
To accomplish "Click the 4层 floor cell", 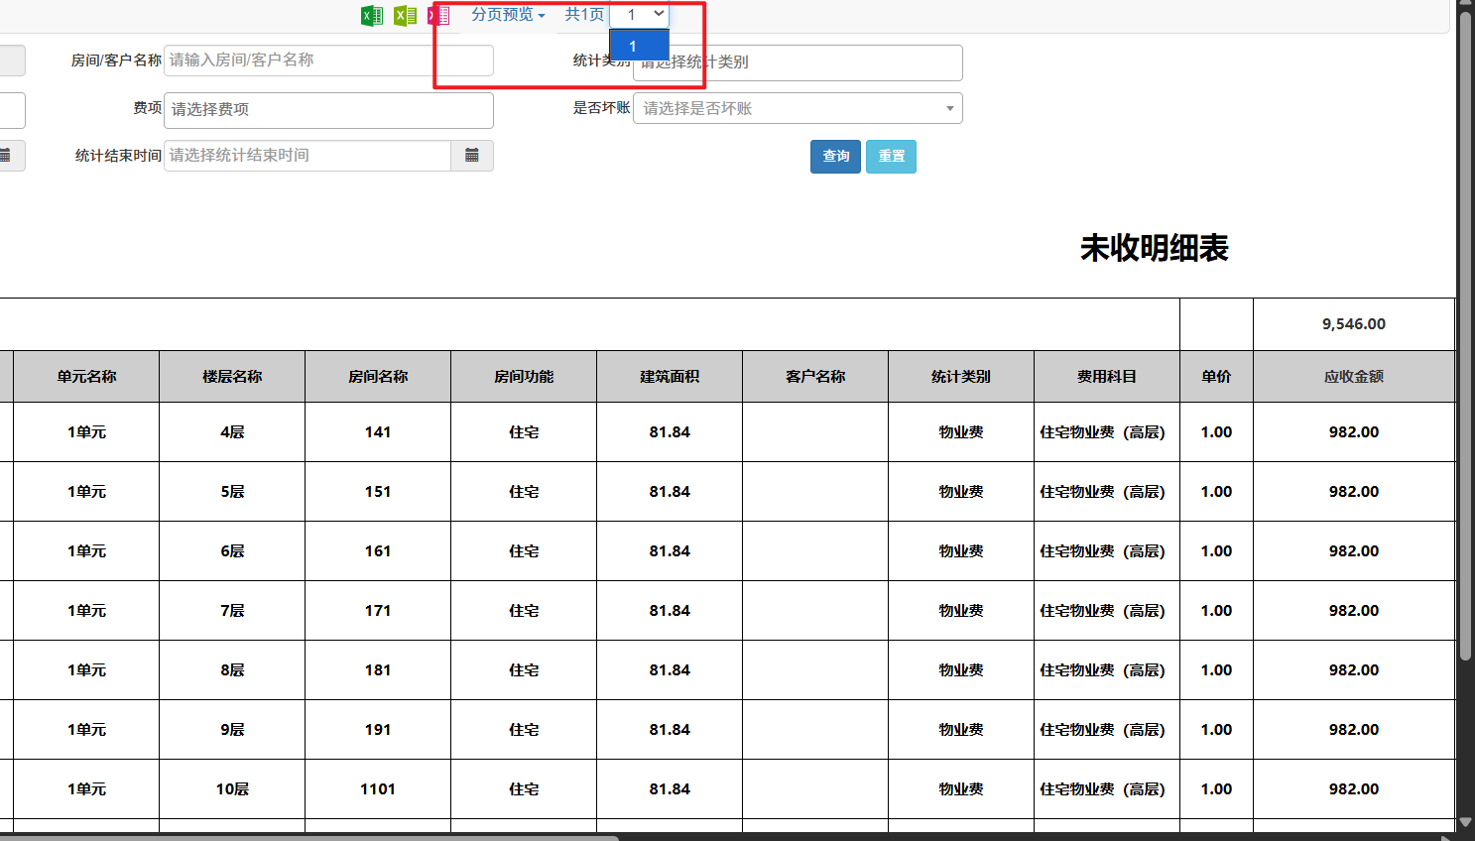I will (232, 432).
